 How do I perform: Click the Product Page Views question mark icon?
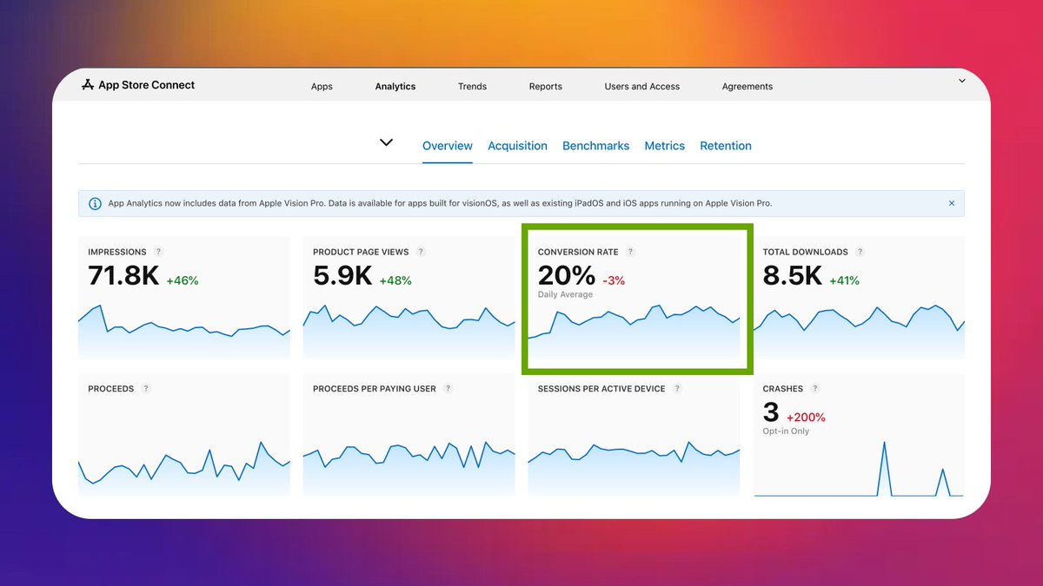[421, 251]
